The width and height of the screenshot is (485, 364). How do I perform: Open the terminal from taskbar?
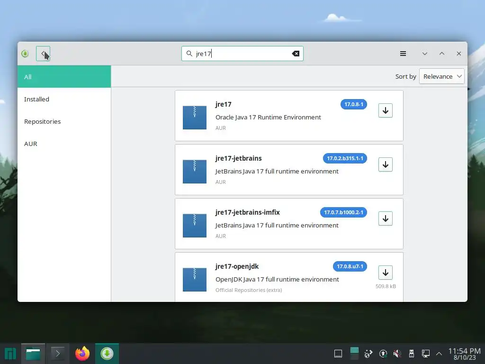pos(57,354)
